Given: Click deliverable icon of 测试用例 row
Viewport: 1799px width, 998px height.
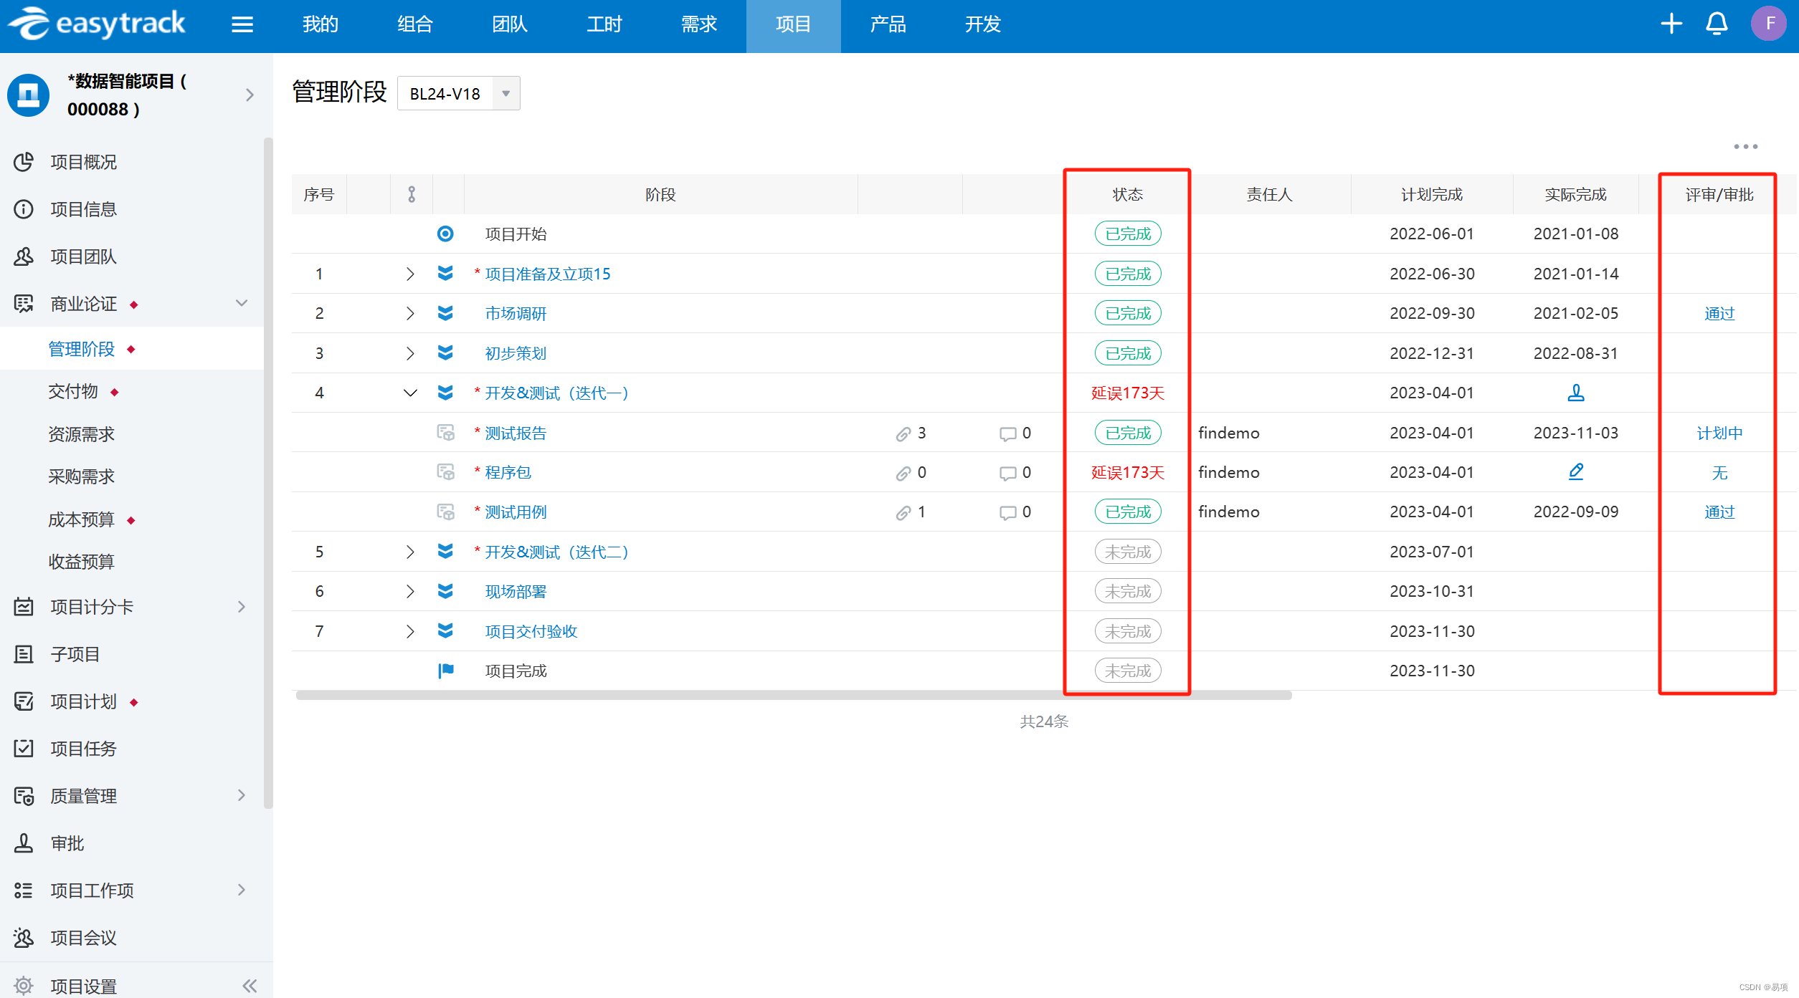Looking at the screenshot, I should click(445, 512).
